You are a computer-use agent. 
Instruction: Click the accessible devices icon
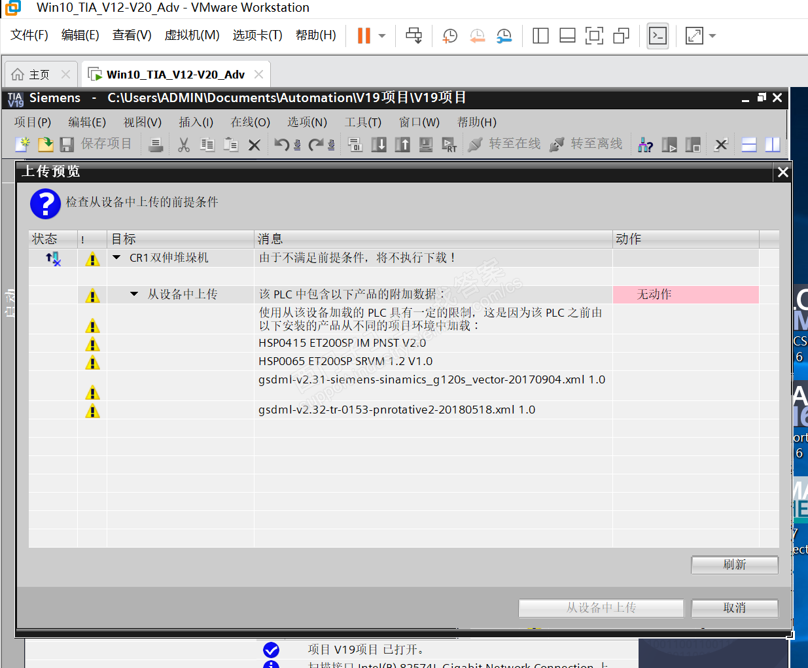[646, 145]
